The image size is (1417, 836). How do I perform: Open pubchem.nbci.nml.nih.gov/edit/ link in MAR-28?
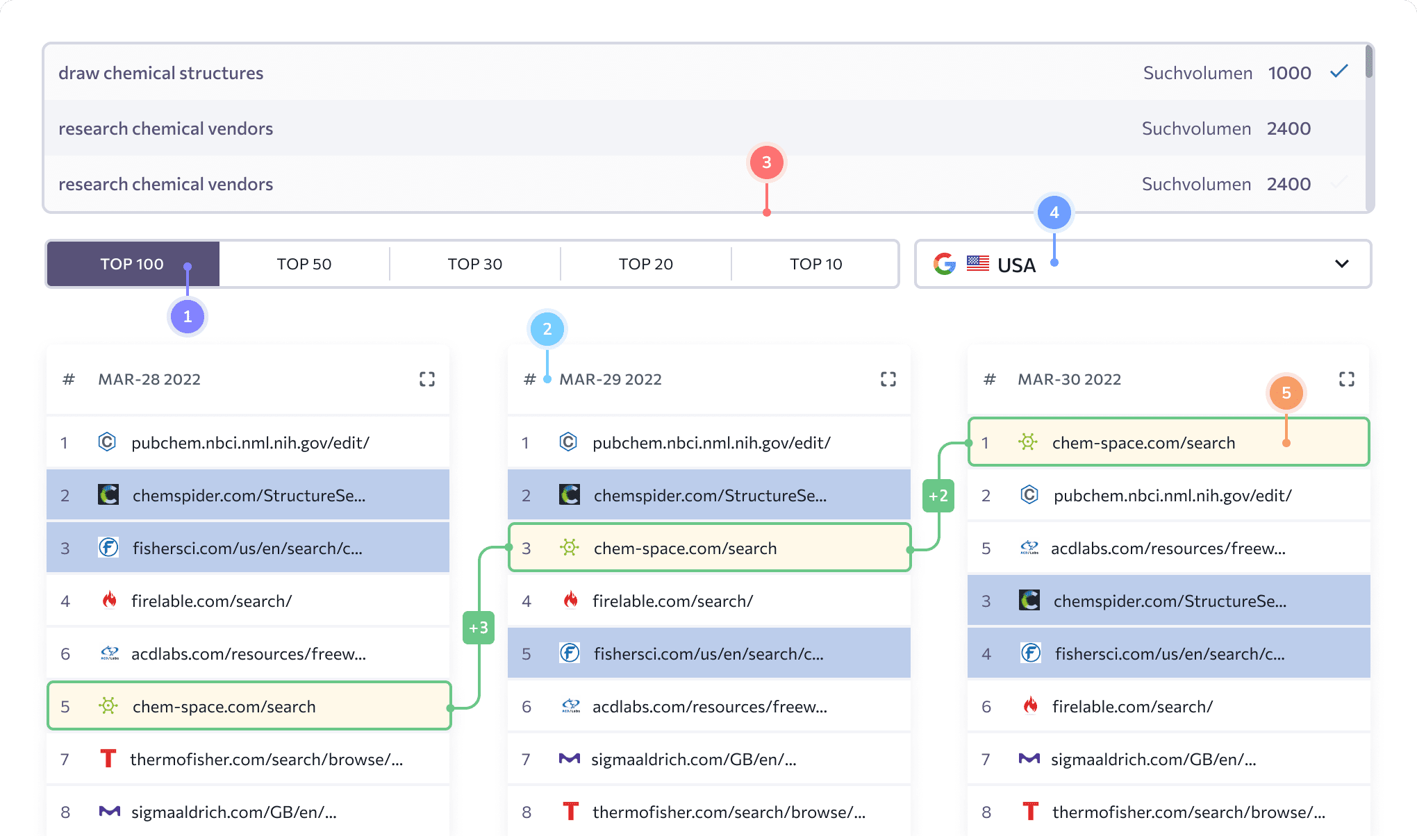pos(250,443)
